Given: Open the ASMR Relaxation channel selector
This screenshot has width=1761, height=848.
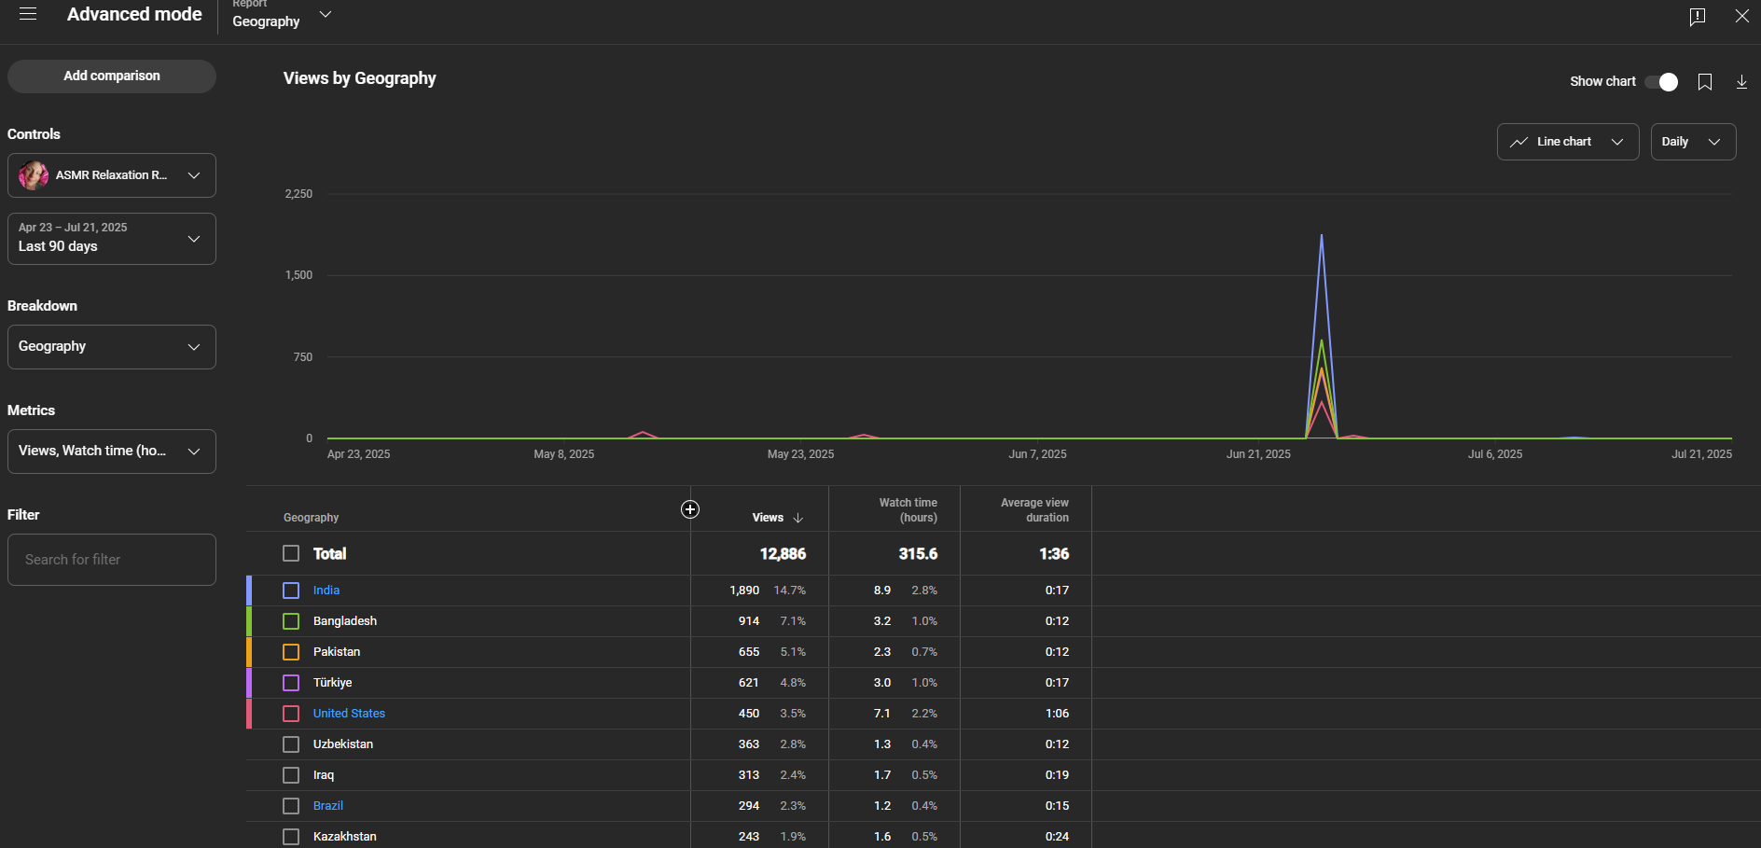Looking at the screenshot, I should point(112,175).
